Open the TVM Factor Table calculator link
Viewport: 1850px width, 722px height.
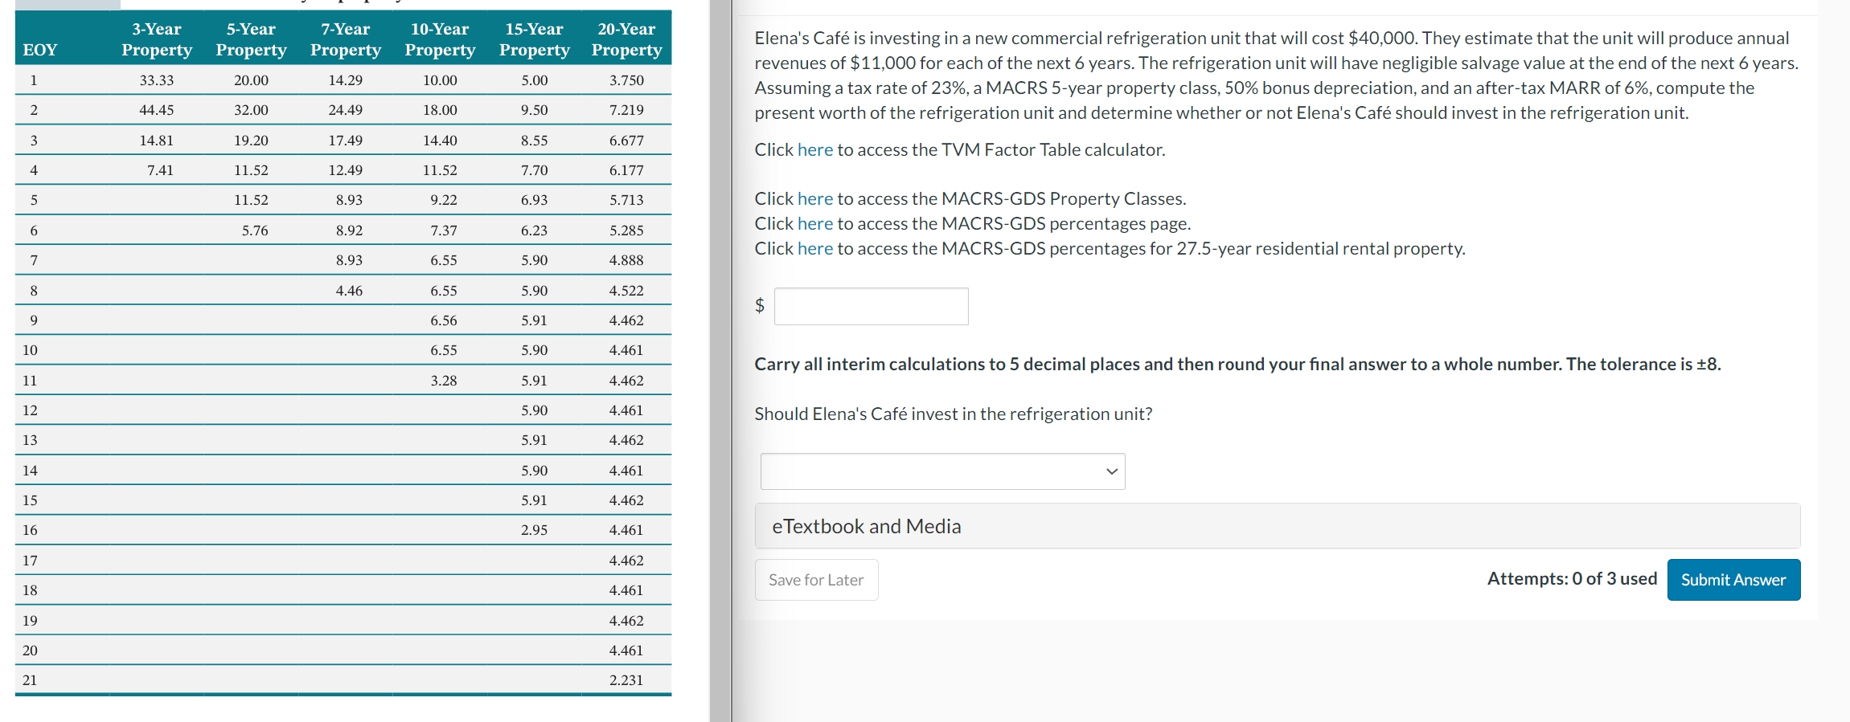point(814,149)
